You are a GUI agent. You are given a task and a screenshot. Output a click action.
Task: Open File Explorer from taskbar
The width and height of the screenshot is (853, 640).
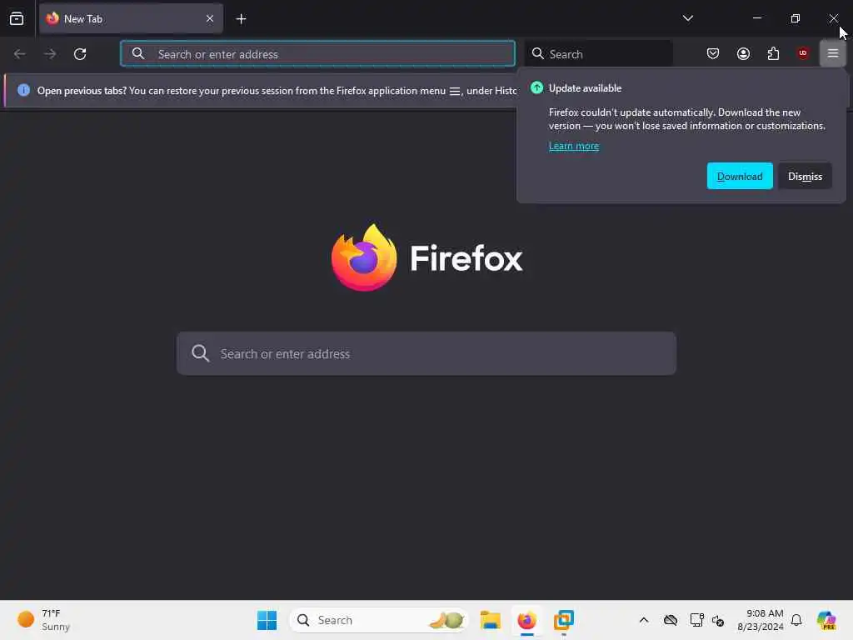[490, 620]
